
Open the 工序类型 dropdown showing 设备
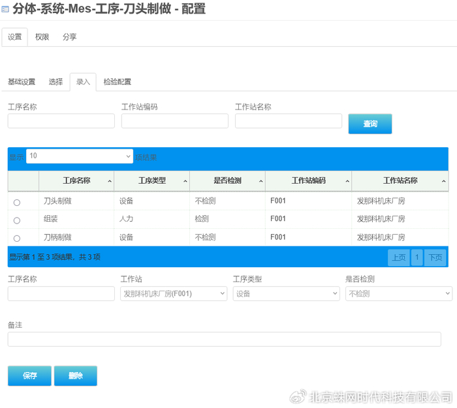coord(286,294)
